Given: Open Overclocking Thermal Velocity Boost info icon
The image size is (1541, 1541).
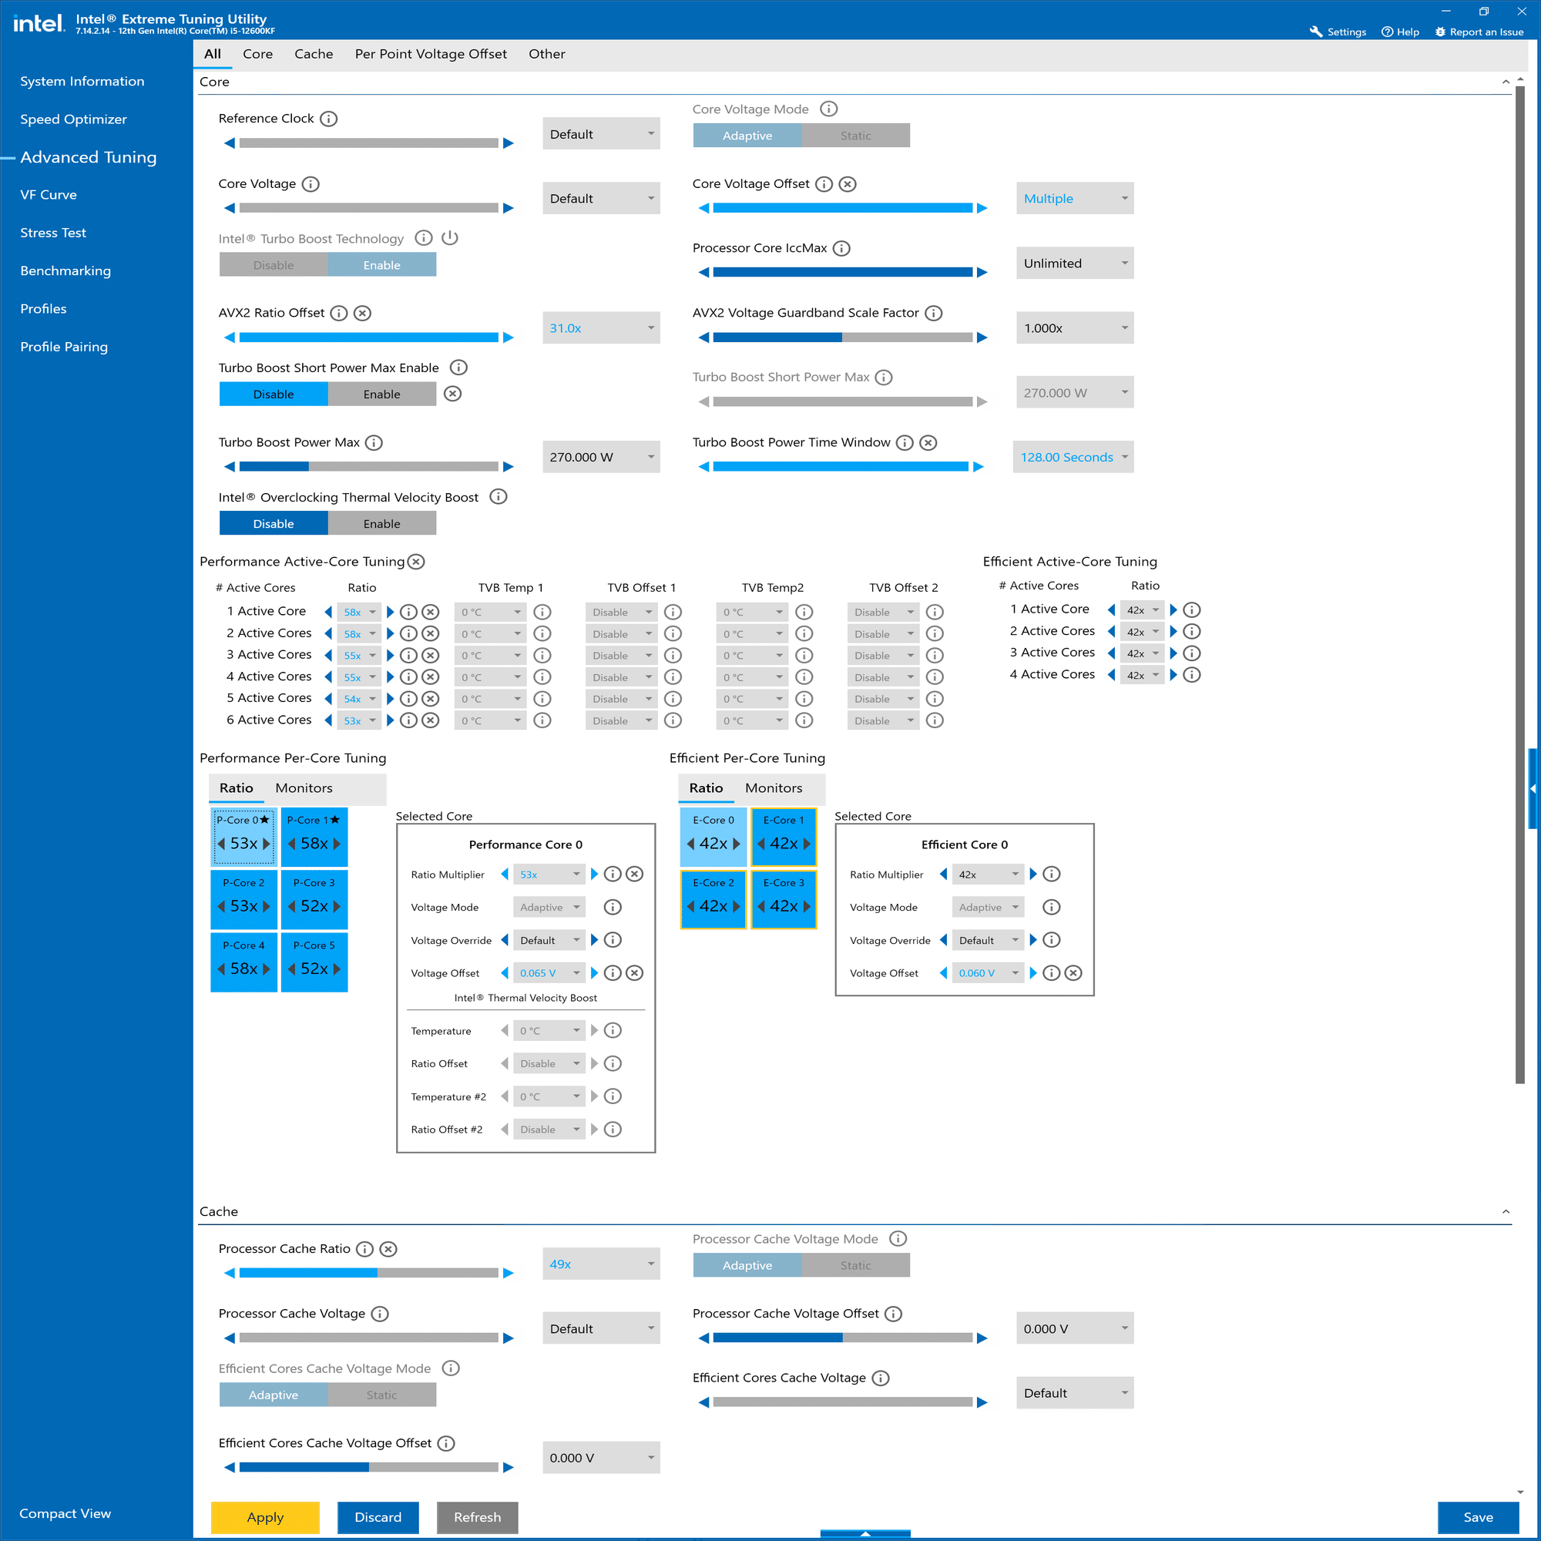Looking at the screenshot, I should pyautogui.click(x=499, y=497).
